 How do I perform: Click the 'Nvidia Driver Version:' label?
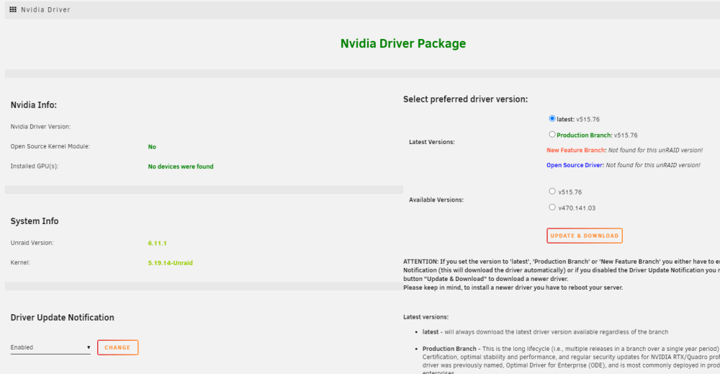tap(40, 127)
